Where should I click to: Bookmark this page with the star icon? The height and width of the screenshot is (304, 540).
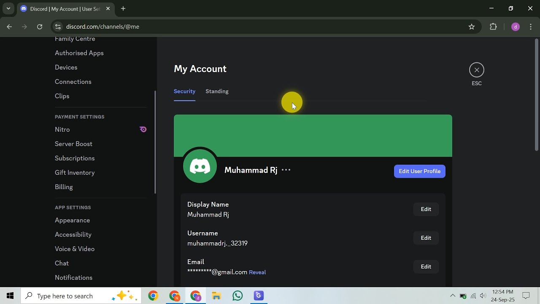click(x=472, y=27)
